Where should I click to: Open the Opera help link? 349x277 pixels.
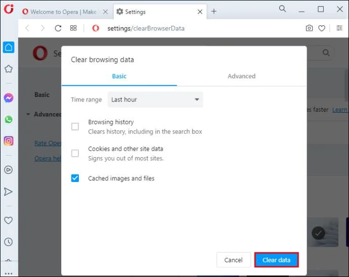48,158
